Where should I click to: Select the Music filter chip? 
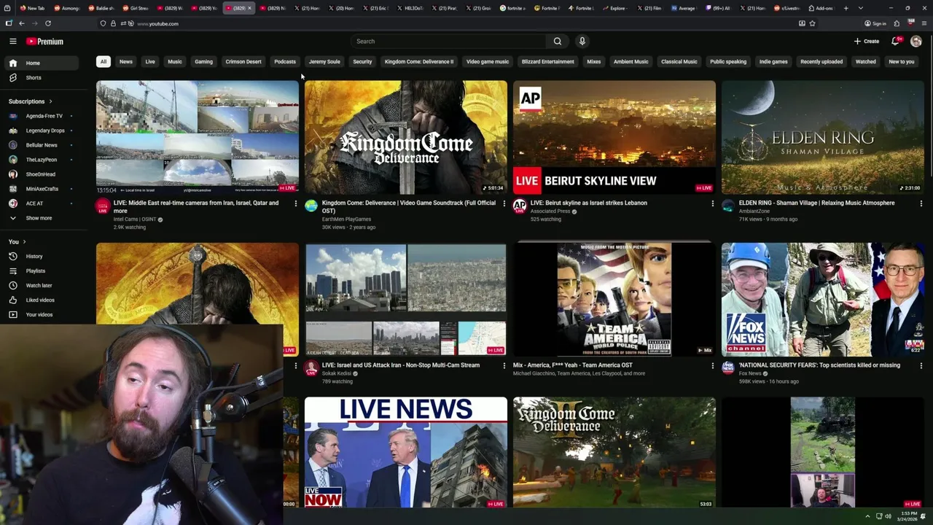pyautogui.click(x=175, y=61)
